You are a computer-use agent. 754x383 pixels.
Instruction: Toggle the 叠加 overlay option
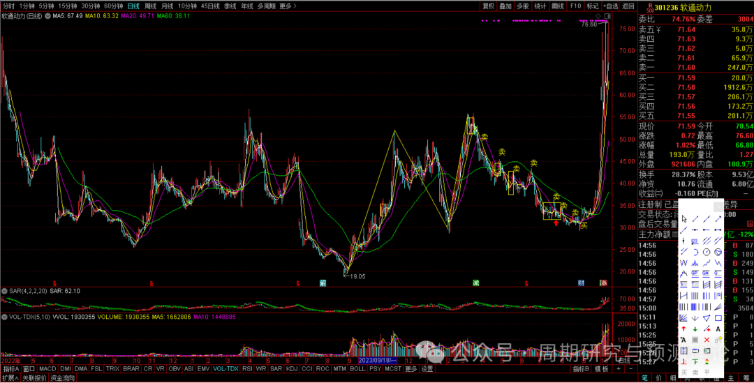(505, 6)
